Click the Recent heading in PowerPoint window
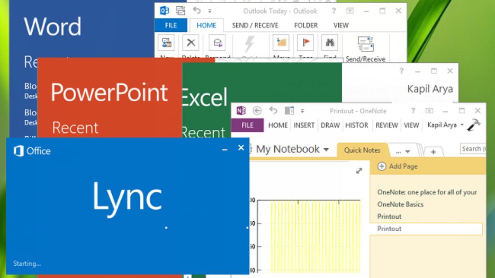 [x=75, y=128]
